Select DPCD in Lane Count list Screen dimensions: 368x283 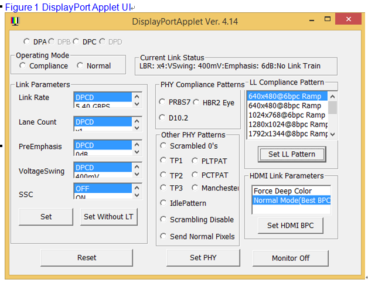(103, 122)
